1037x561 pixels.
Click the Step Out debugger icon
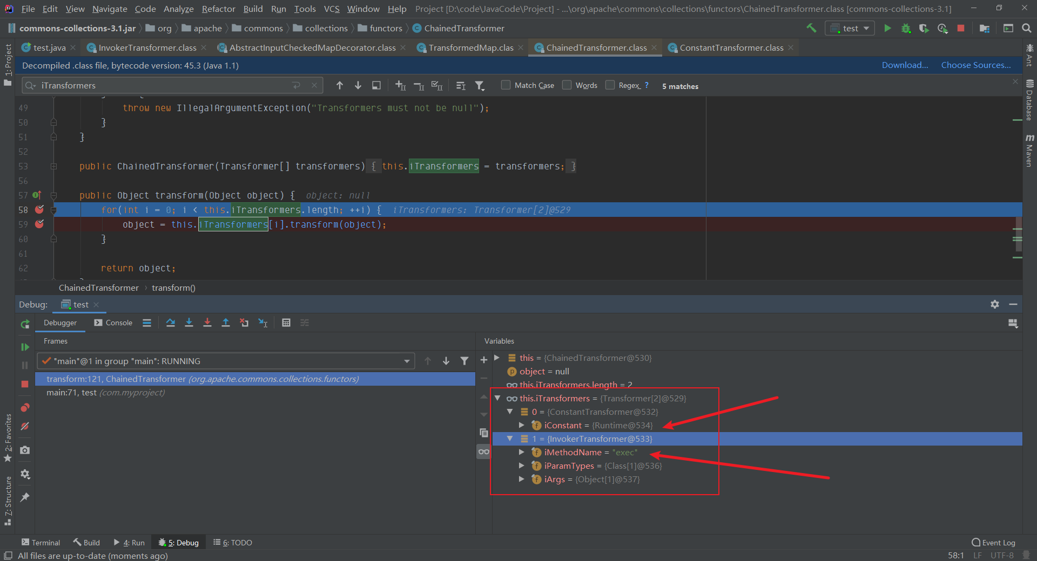tap(226, 323)
